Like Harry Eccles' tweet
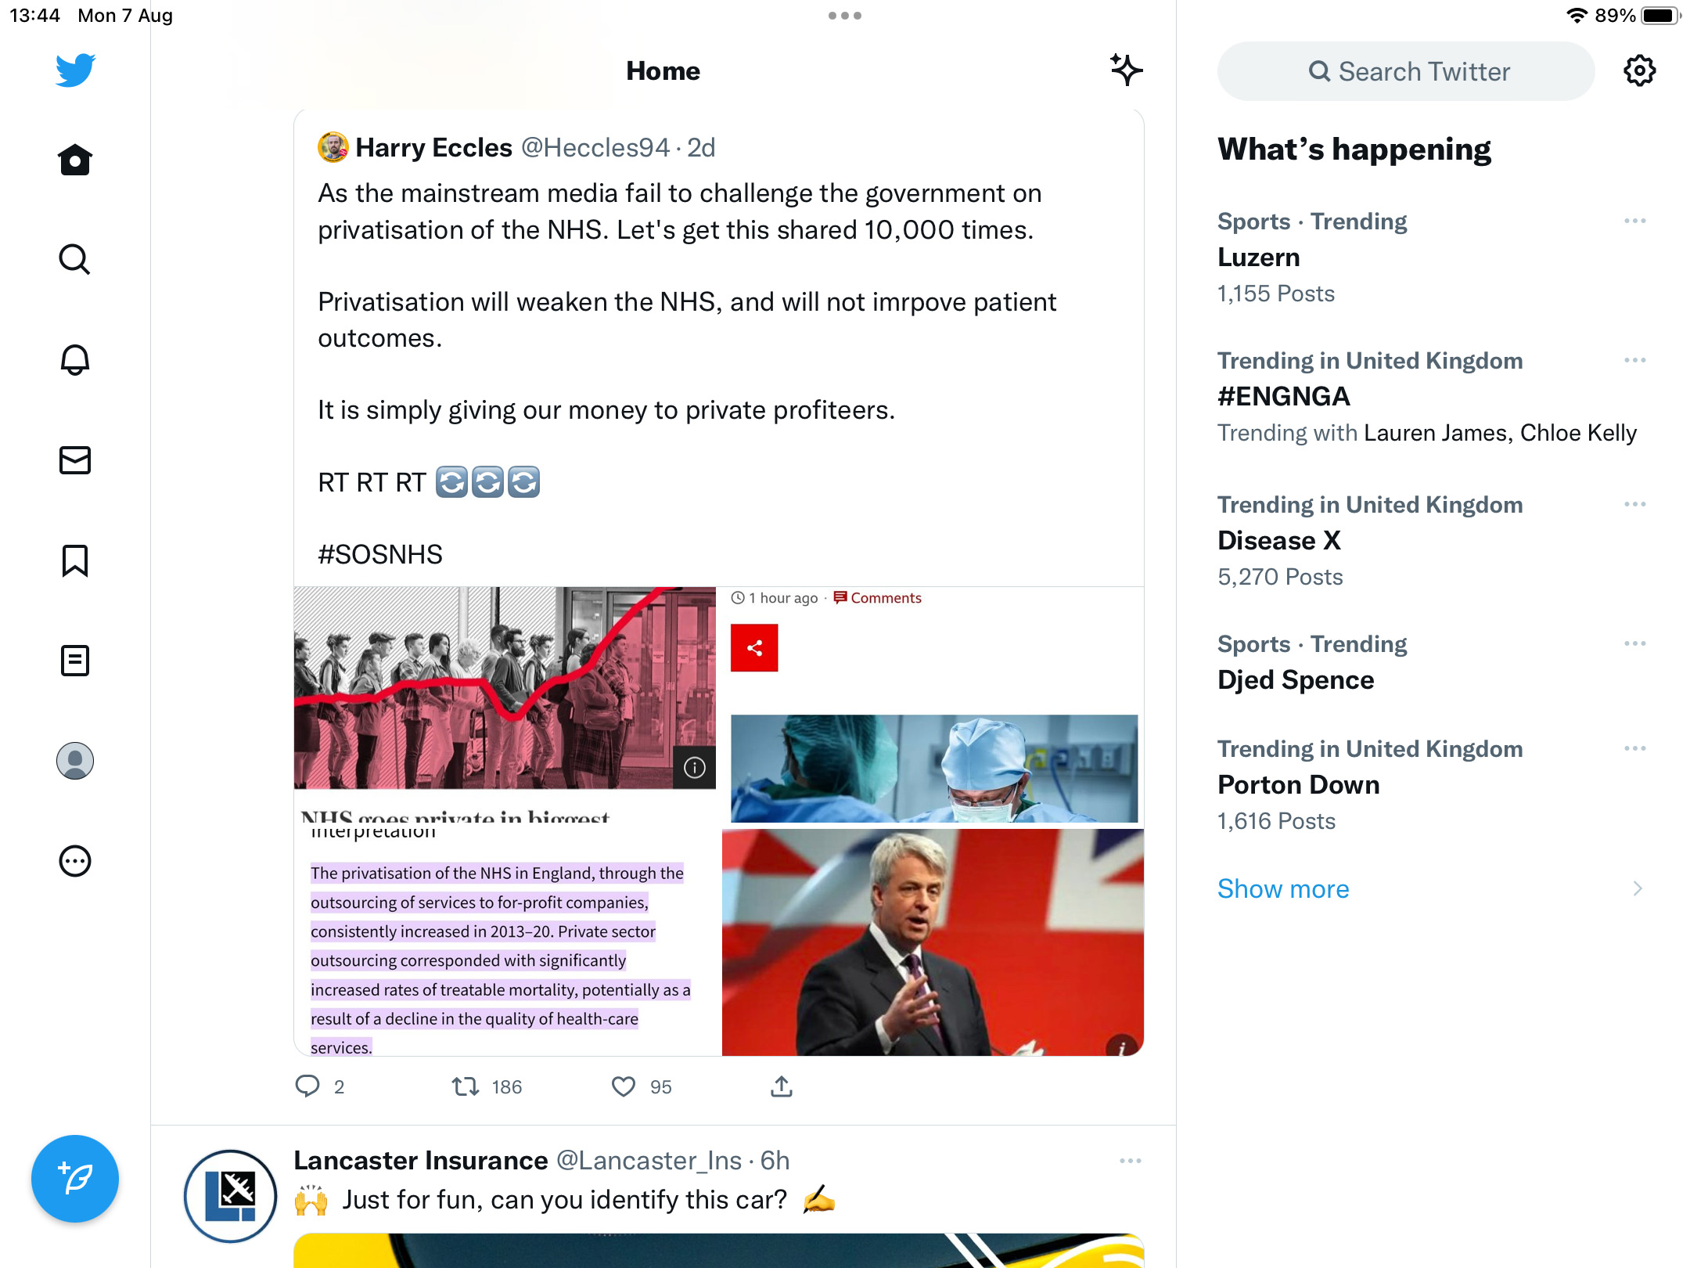The height and width of the screenshot is (1268, 1690). click(624, 1086)
